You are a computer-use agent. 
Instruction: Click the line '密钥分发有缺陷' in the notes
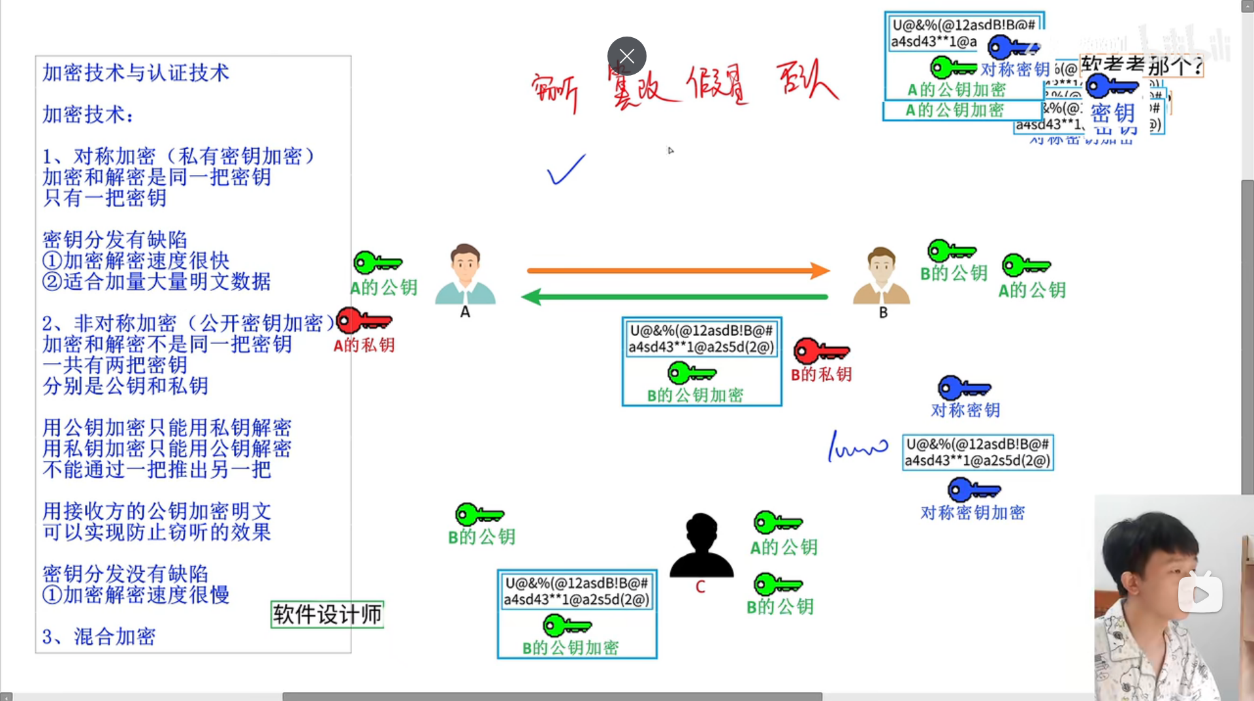(115, 240)
